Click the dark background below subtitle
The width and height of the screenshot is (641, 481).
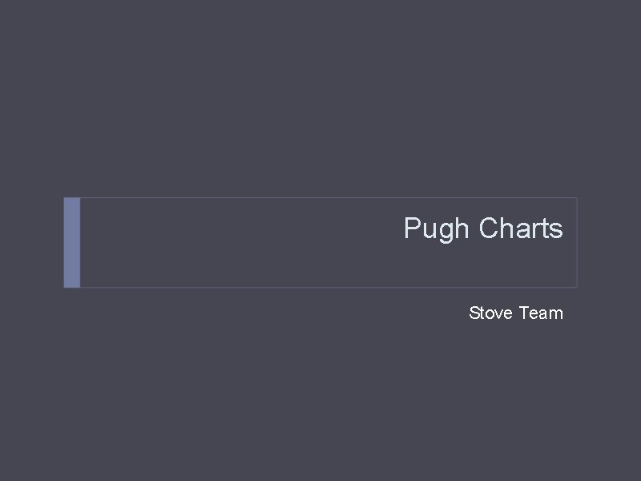pos(320,401)
